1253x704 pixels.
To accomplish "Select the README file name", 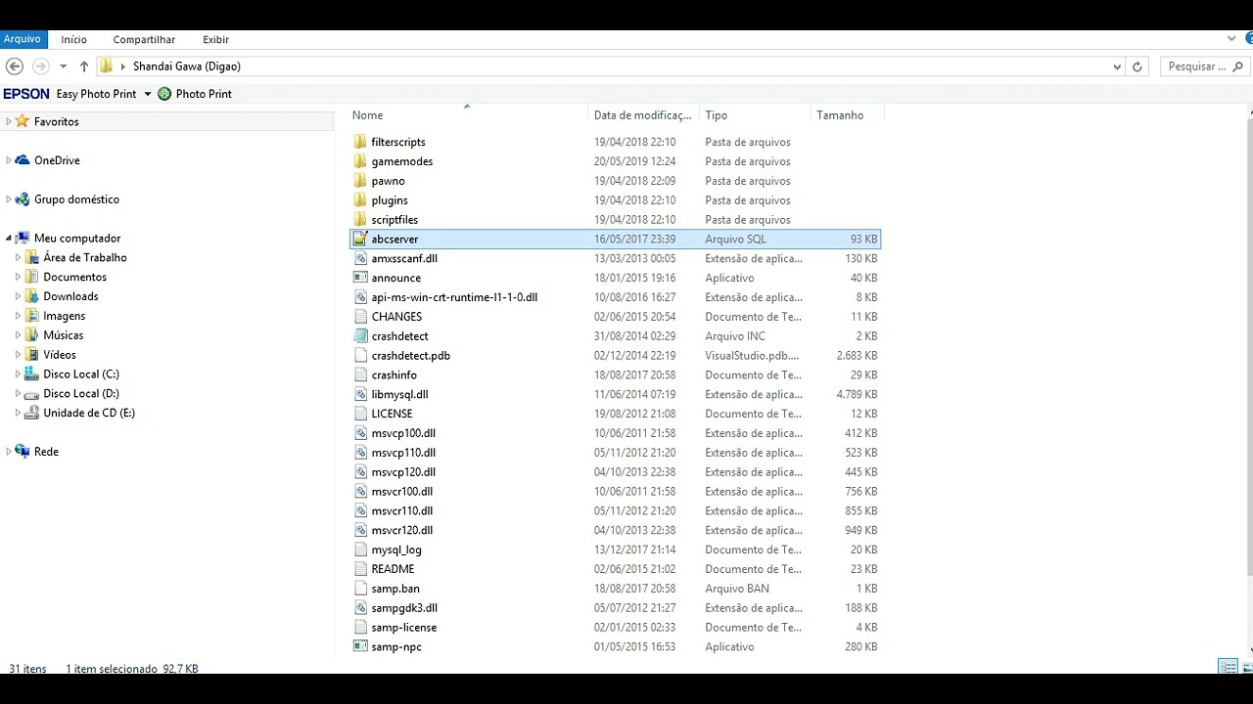I will [393, 569].
